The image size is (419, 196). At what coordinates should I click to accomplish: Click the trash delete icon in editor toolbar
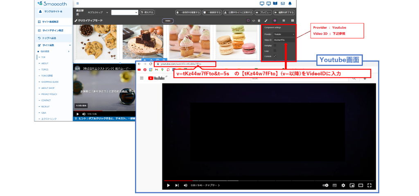pos(259,20)
